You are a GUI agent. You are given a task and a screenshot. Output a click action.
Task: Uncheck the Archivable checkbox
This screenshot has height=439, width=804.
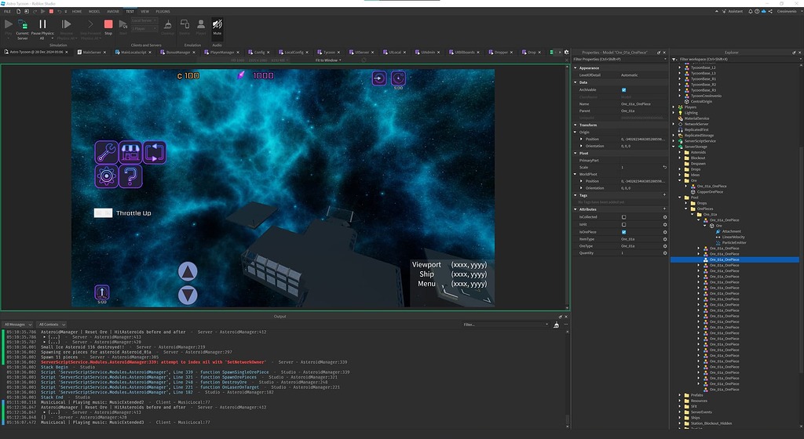pos(624,89)
